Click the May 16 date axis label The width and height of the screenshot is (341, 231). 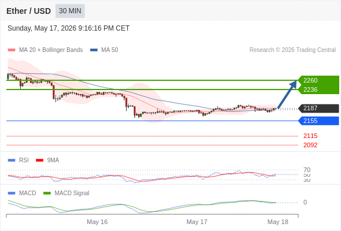pos(97,222)
